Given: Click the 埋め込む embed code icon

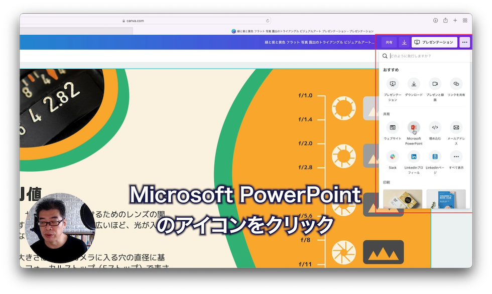Looking at the screenshot, I should 435,127.
